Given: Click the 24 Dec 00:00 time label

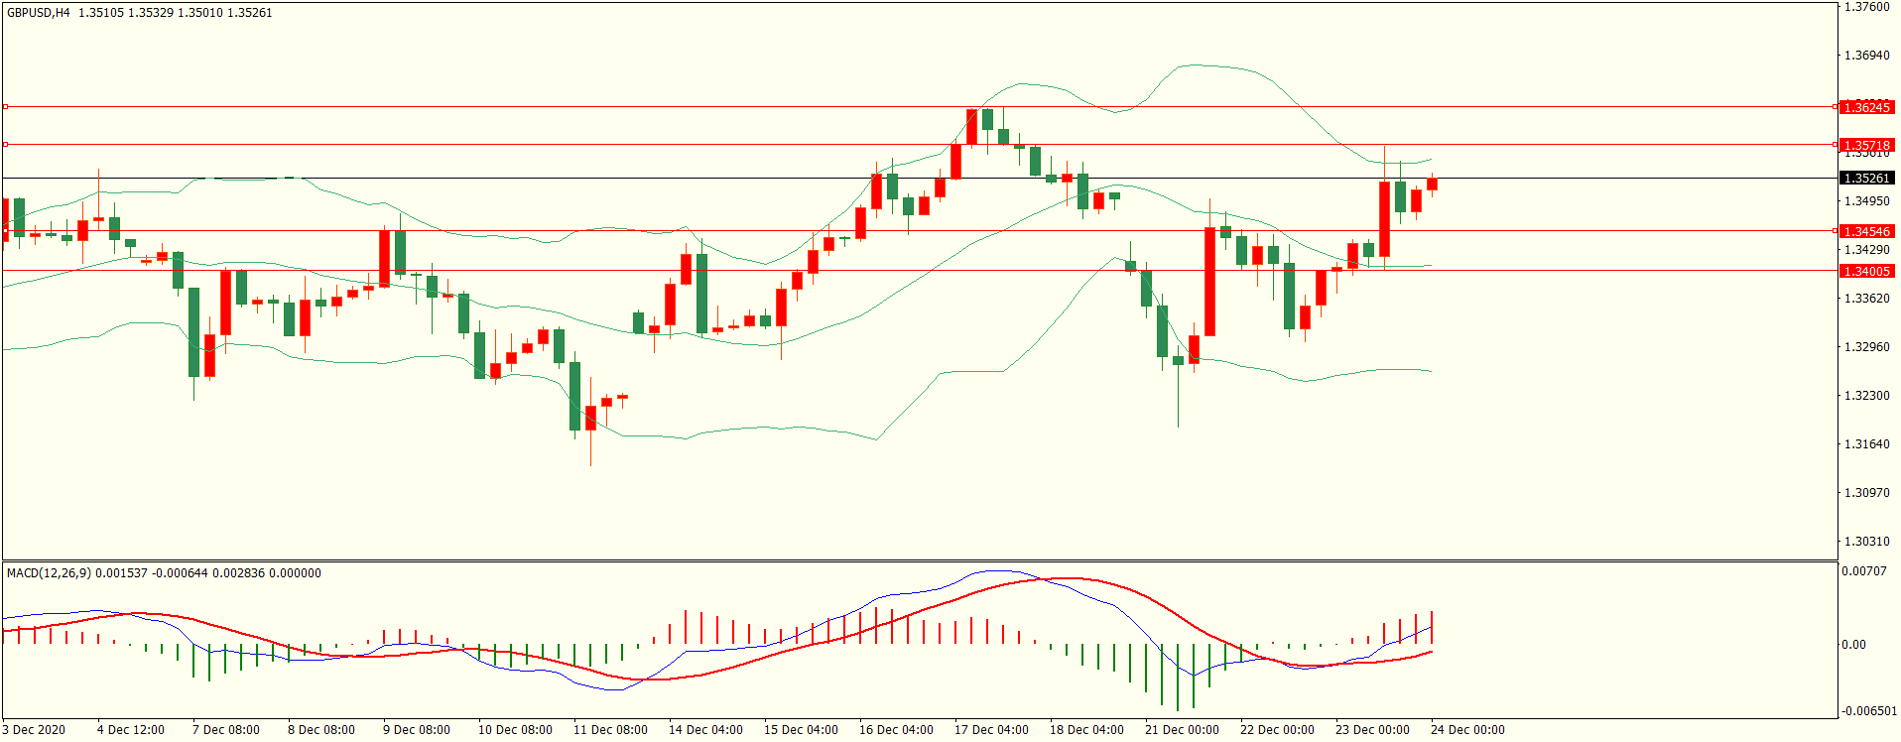Looking at the screenshot, I should 1467,730.
